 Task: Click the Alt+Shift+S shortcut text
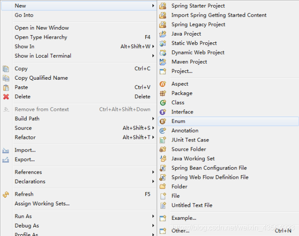(136, 128)
